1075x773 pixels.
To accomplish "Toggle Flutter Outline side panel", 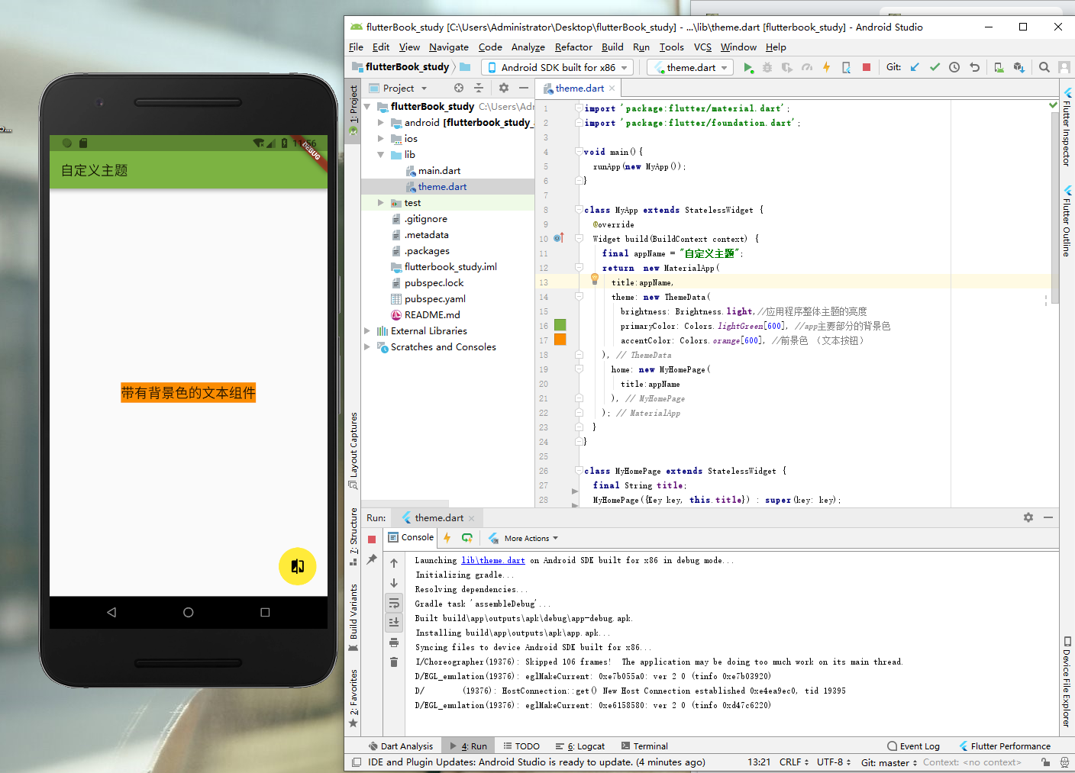I will click(x=1067, y=221).
